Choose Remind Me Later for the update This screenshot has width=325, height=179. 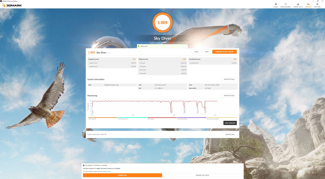click(x=202, y=175)
